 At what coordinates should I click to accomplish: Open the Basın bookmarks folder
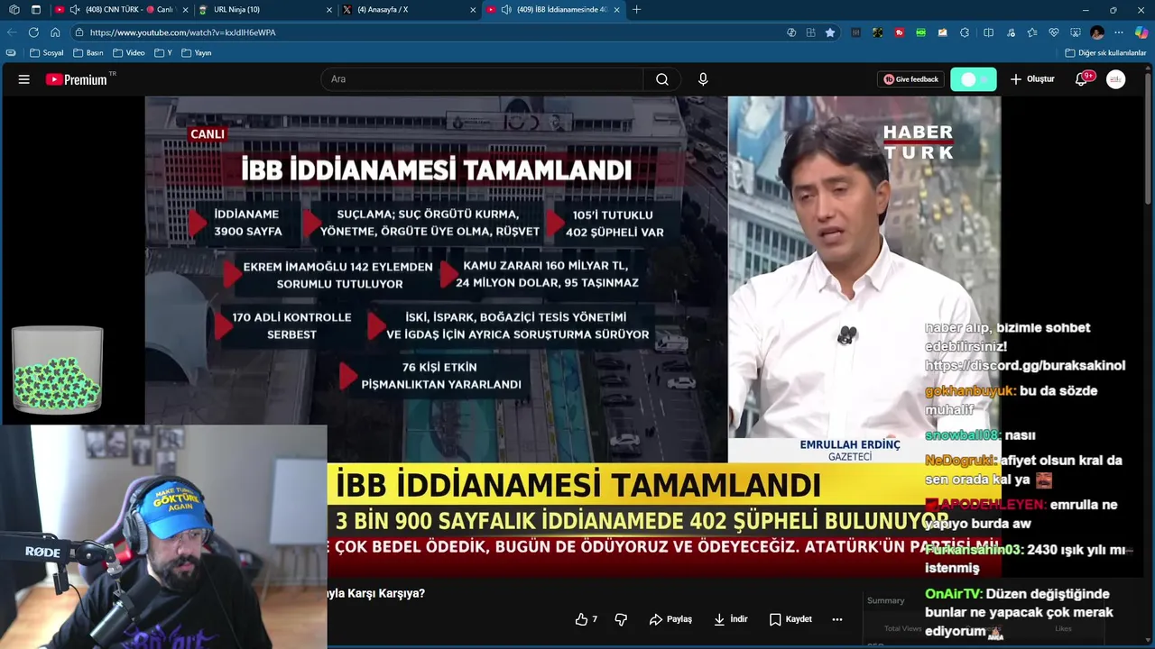88,53
